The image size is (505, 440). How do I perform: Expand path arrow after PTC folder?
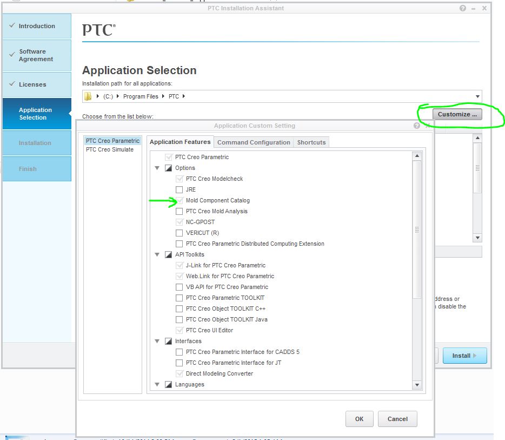184,96
